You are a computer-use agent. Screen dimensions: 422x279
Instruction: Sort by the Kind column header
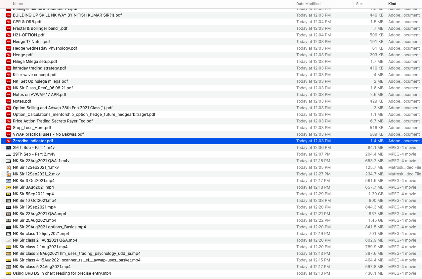coord(392,4)
